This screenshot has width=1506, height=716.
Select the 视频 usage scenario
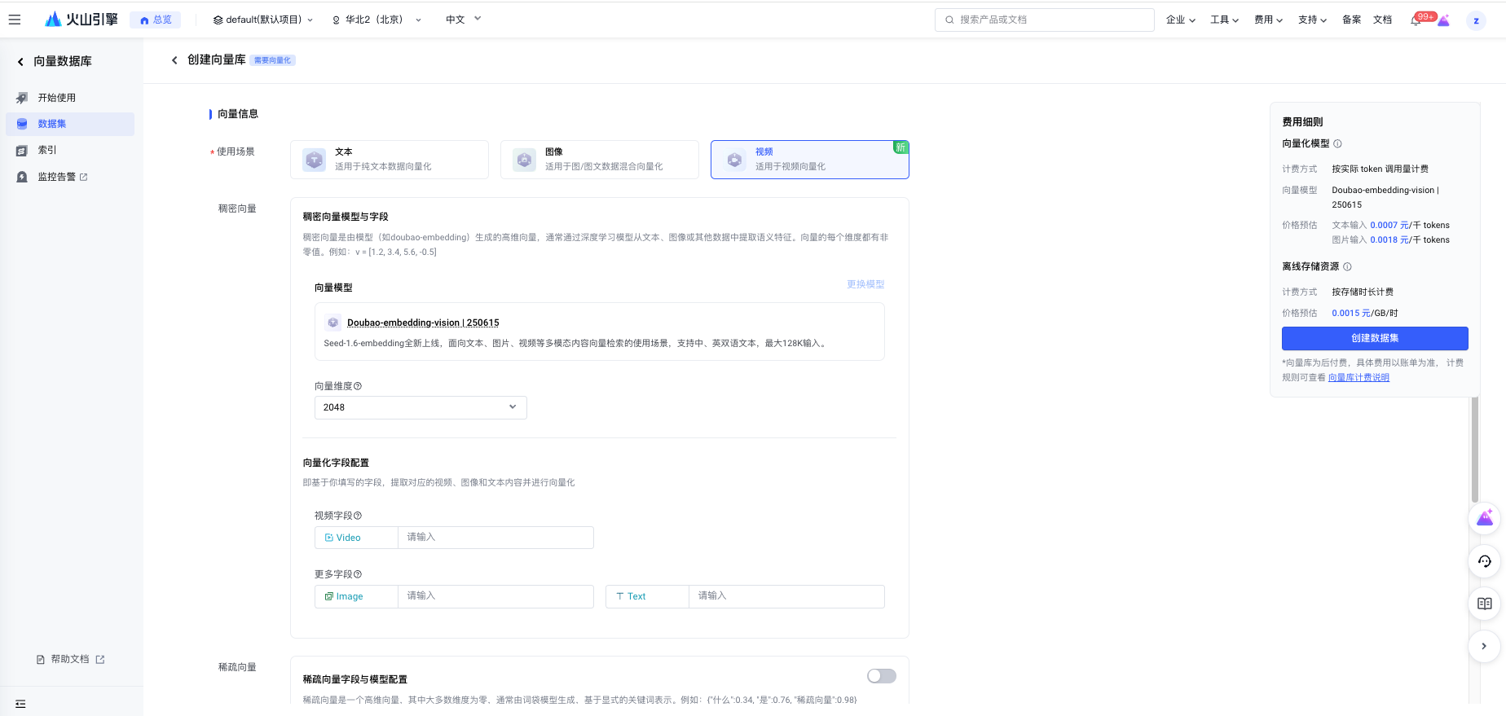810,160
